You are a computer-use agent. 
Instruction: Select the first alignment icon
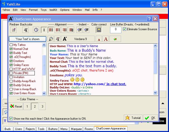click(51, 30)
